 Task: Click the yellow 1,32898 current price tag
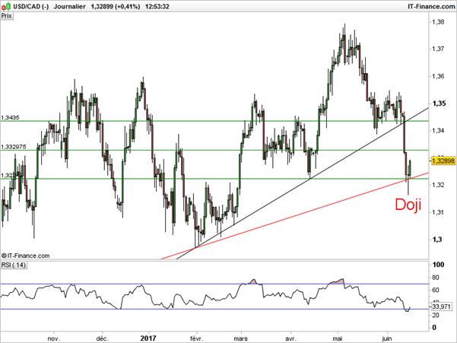pyautogui.click(x=443, y=160)
